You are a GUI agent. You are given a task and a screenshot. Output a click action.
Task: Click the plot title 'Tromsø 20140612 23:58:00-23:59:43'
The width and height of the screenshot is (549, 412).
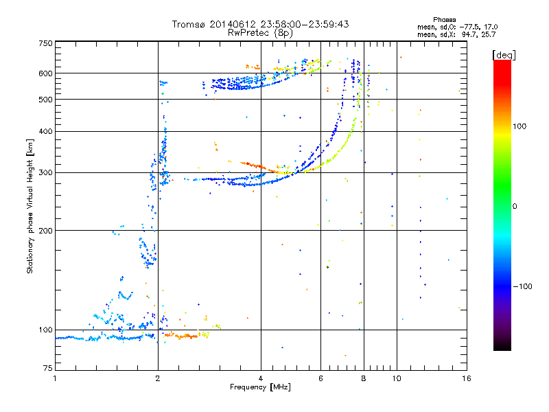click(x=260, y=24)
